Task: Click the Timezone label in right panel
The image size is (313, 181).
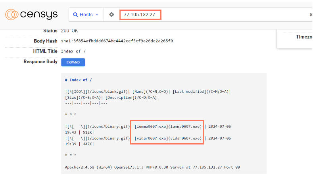Action: (304, 37)
